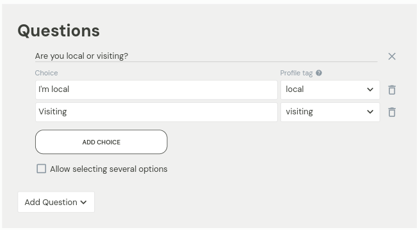The width and height of the screenshot is (420, 230).
Task: Click the 'Choice' column label
Action: tap(46, 73)
